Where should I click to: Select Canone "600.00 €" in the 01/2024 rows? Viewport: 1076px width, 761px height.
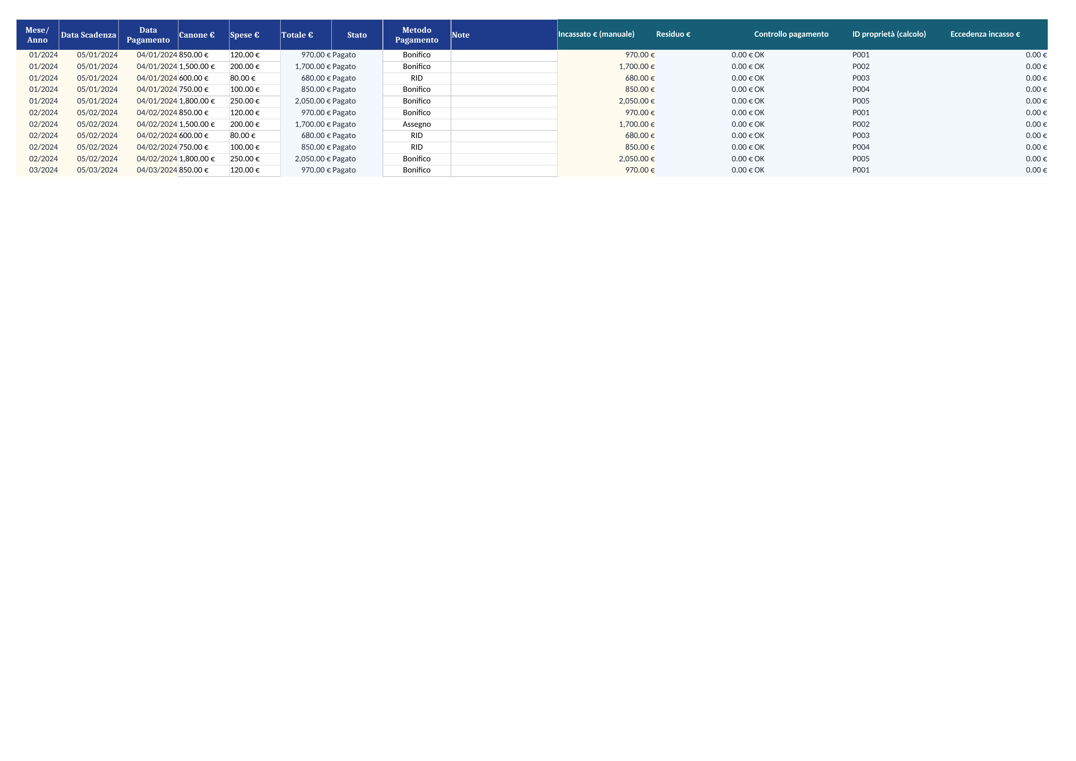[204, 78]
